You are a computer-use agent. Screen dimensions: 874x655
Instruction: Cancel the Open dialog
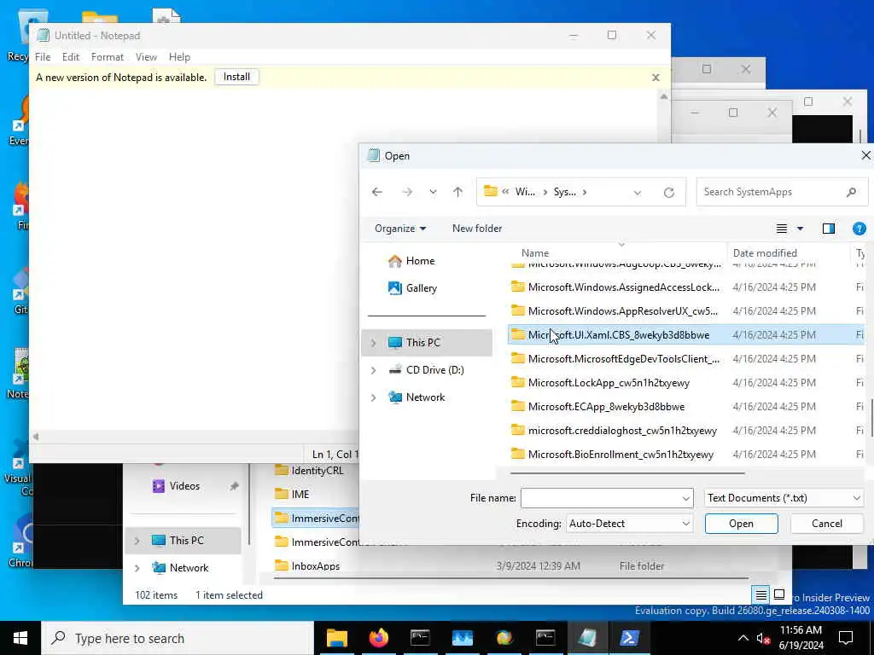[826, 524]
